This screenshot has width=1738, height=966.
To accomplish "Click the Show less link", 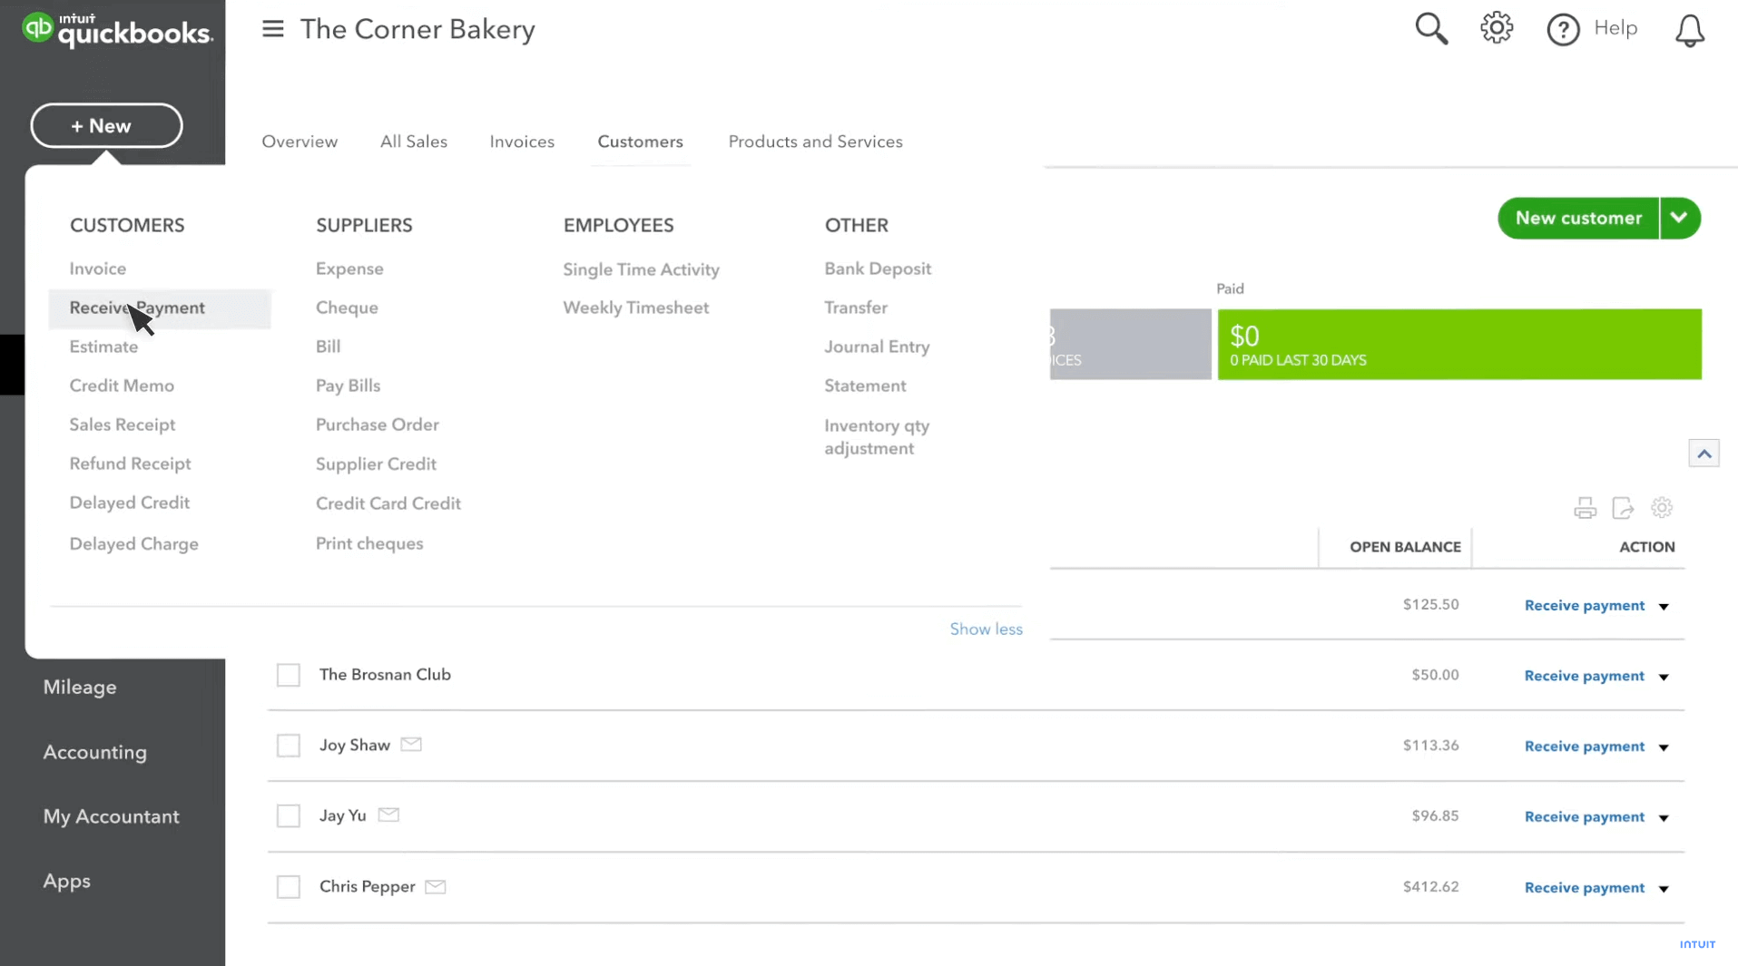I will [986, 629].
